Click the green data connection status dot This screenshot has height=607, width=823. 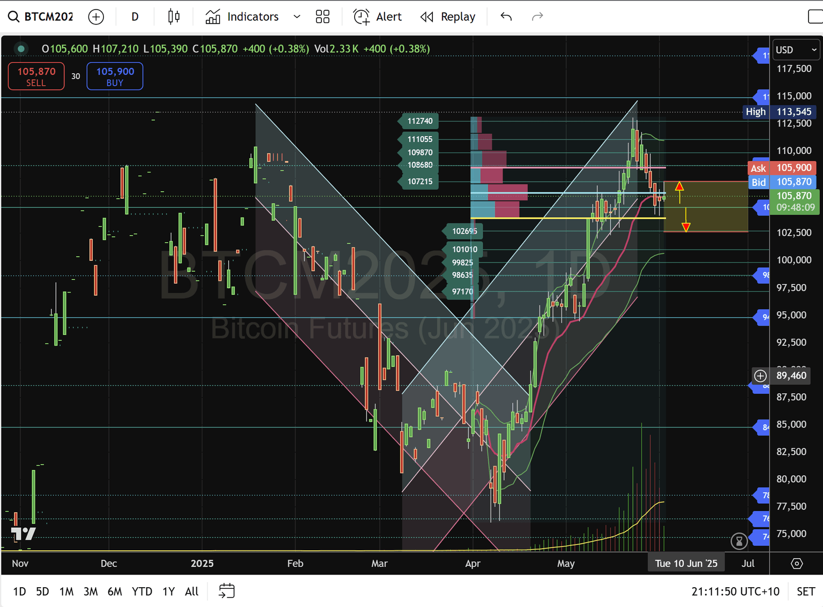tap(20, 48)
